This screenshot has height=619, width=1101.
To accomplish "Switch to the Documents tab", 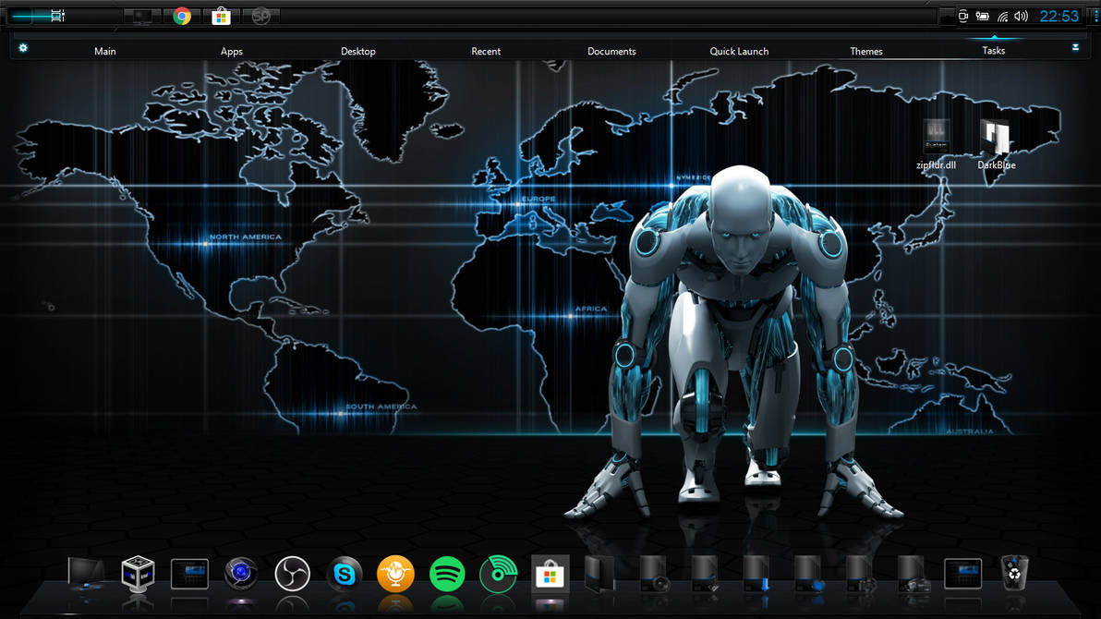I will [x=611, y=52].
